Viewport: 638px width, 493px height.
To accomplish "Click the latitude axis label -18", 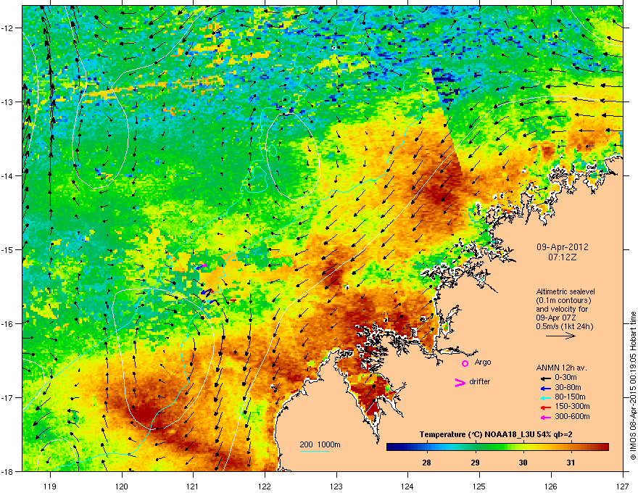I will tap(7, 471).
